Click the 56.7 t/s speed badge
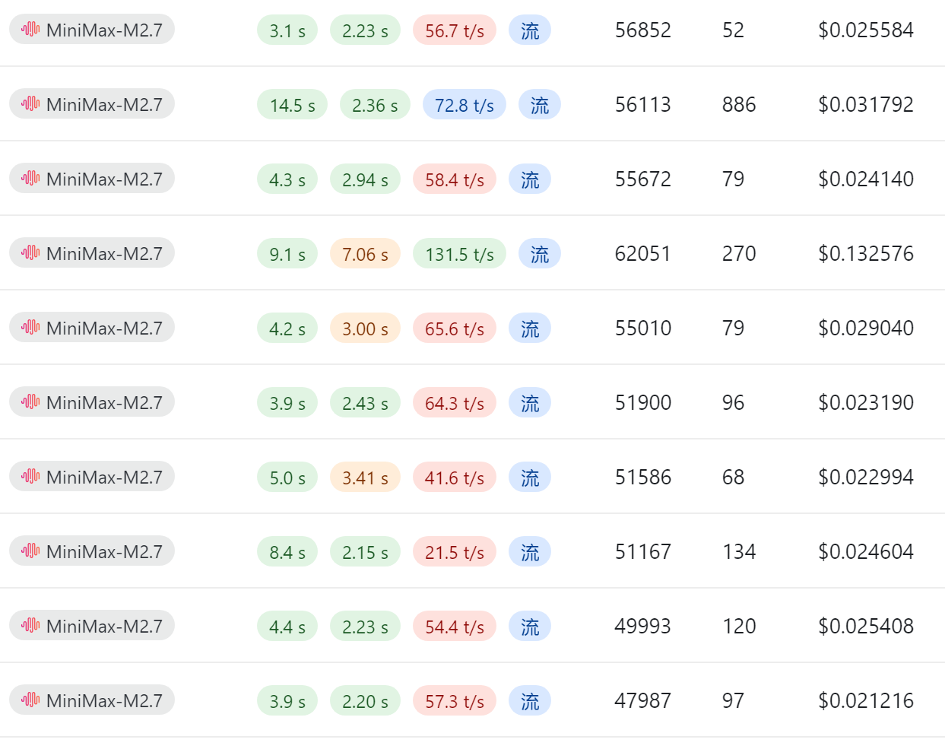 click(455, 30)
